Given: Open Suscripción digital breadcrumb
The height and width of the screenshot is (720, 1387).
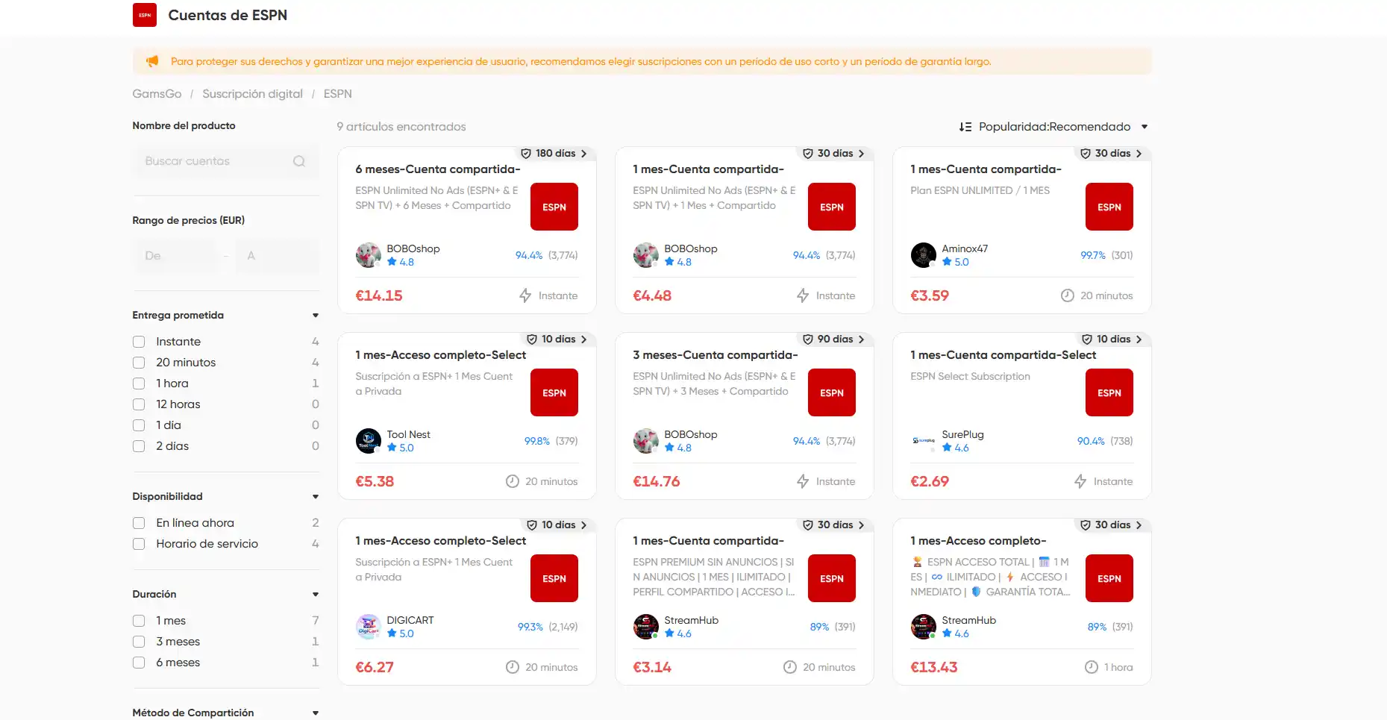Looking at the screenshot, I should pyautogui.click(x=252, y=94).
